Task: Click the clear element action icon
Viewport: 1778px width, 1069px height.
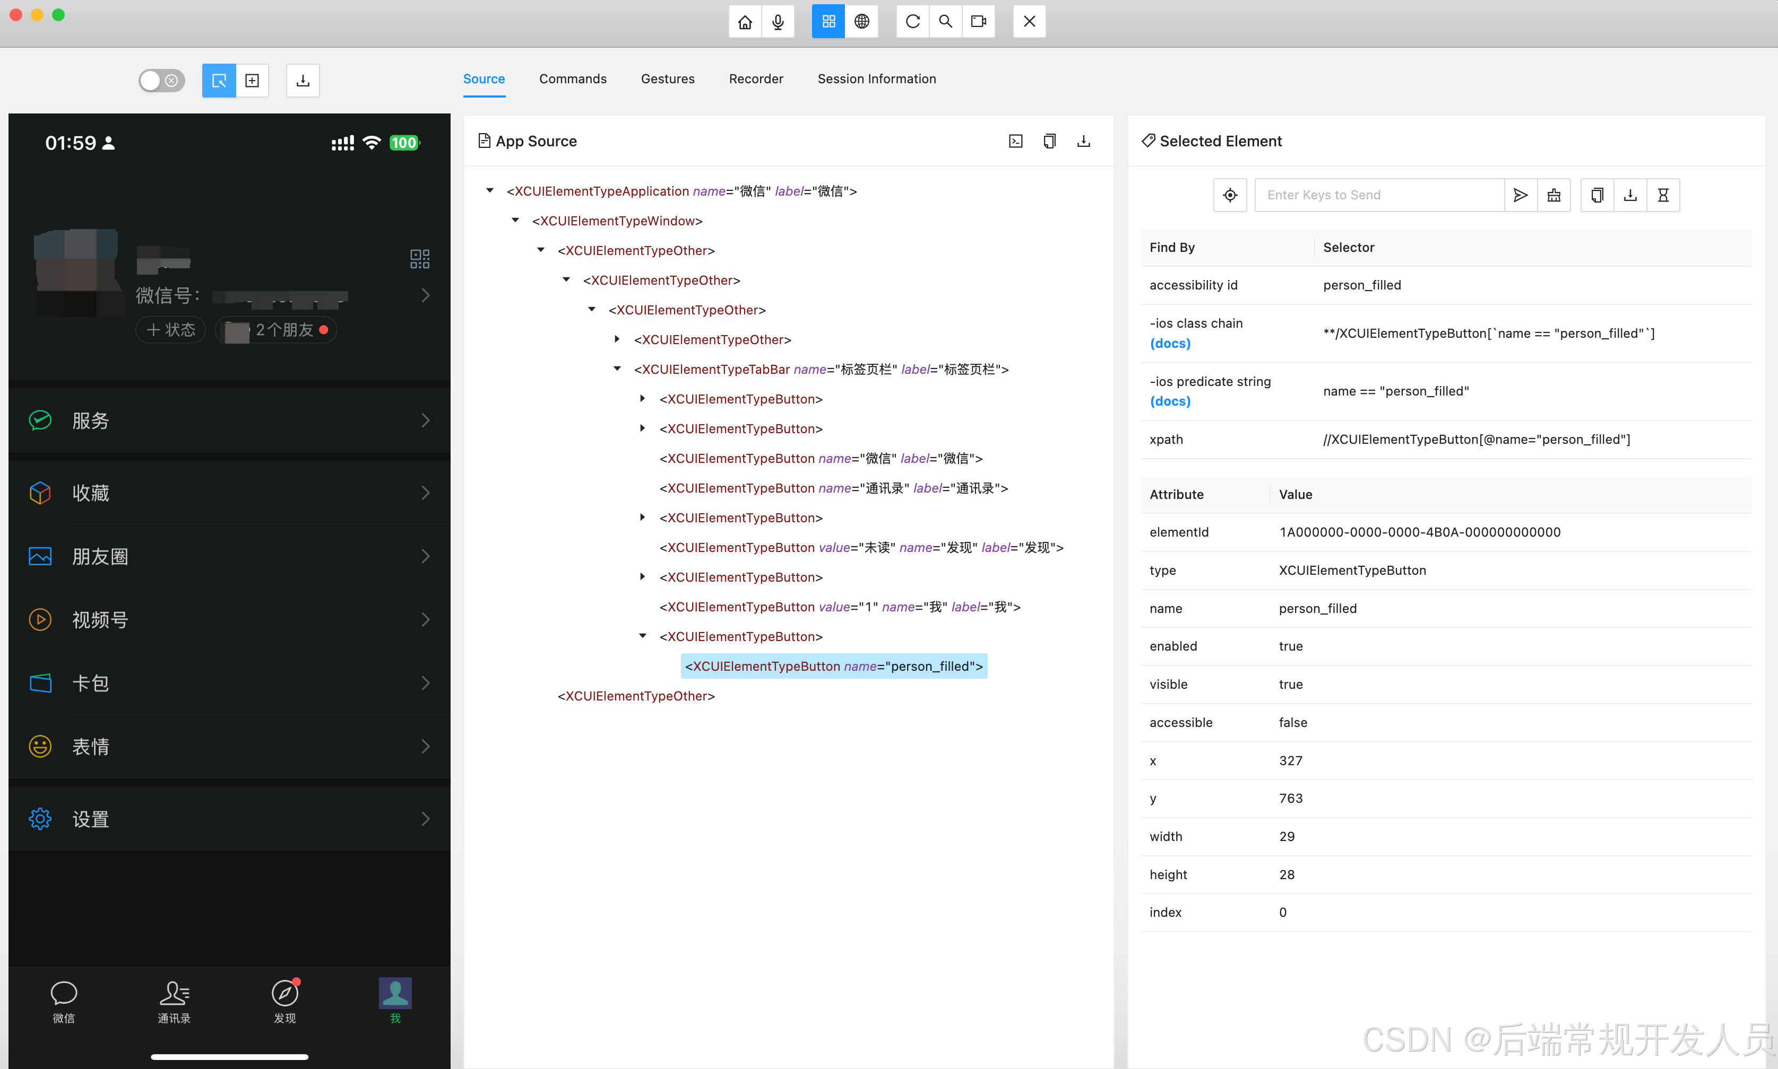Action: coord(1555,195)
